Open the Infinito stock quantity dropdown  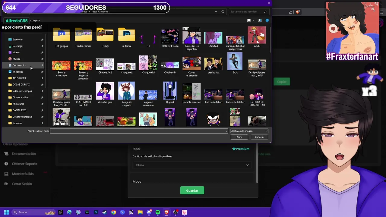click(192, 165)
